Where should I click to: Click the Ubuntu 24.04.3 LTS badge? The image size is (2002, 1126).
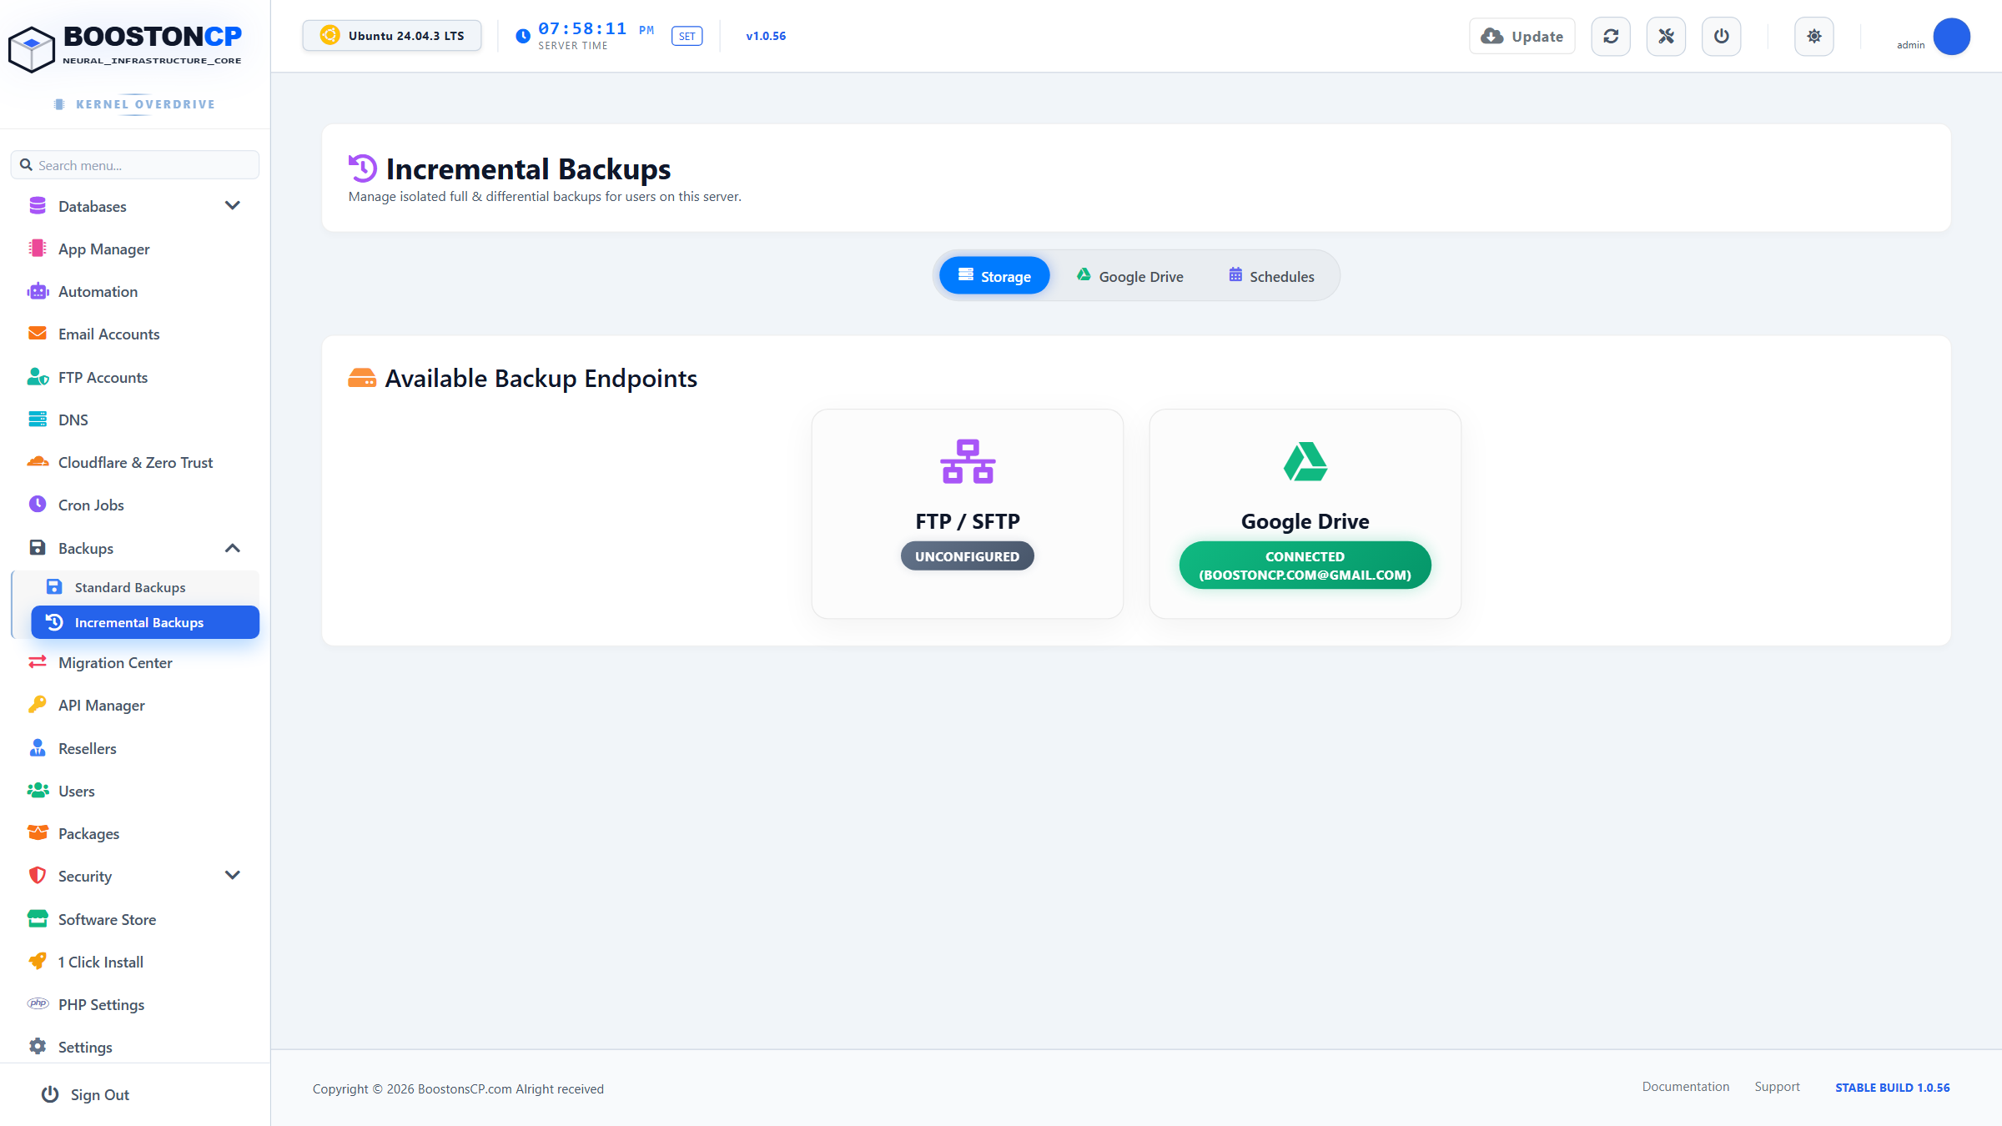(392, 36)
